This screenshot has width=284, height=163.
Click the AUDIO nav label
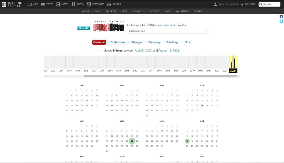click(80, 4)
